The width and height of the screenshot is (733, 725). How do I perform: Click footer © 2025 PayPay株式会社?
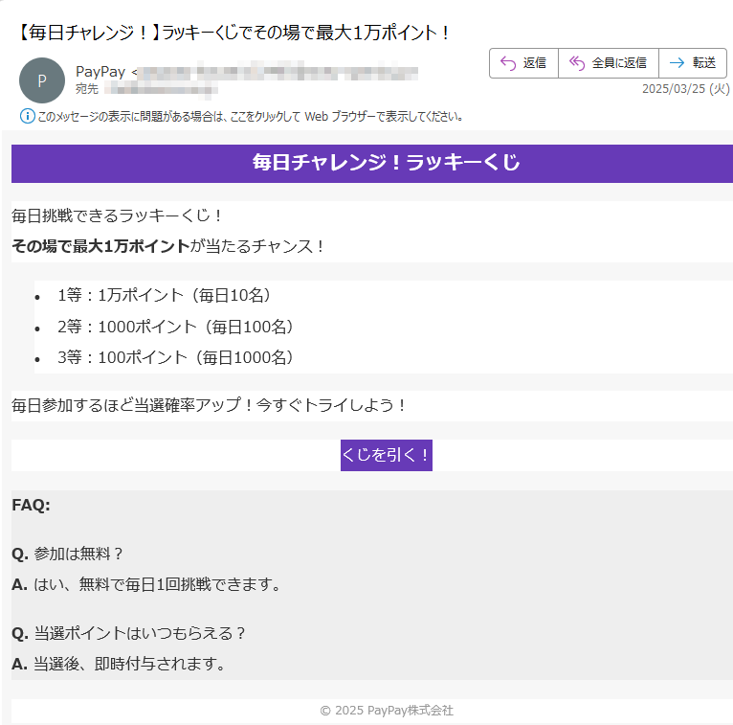point(387,711)
